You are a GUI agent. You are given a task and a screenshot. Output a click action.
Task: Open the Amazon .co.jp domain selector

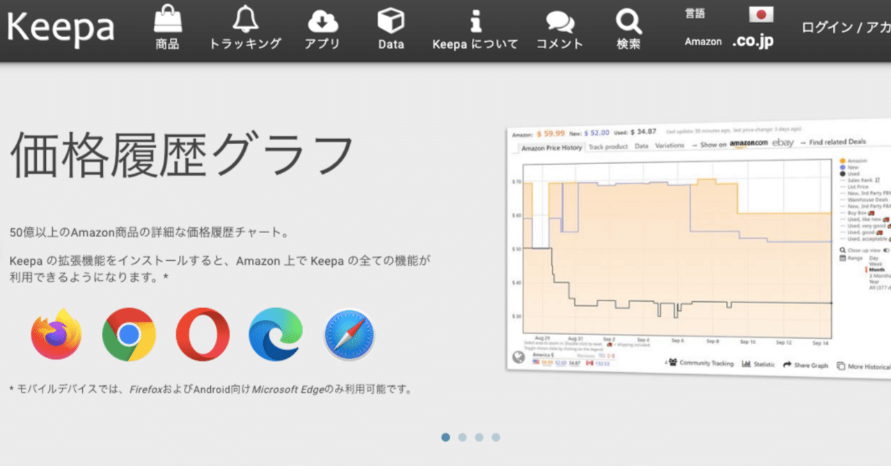[x=752, y=42]
